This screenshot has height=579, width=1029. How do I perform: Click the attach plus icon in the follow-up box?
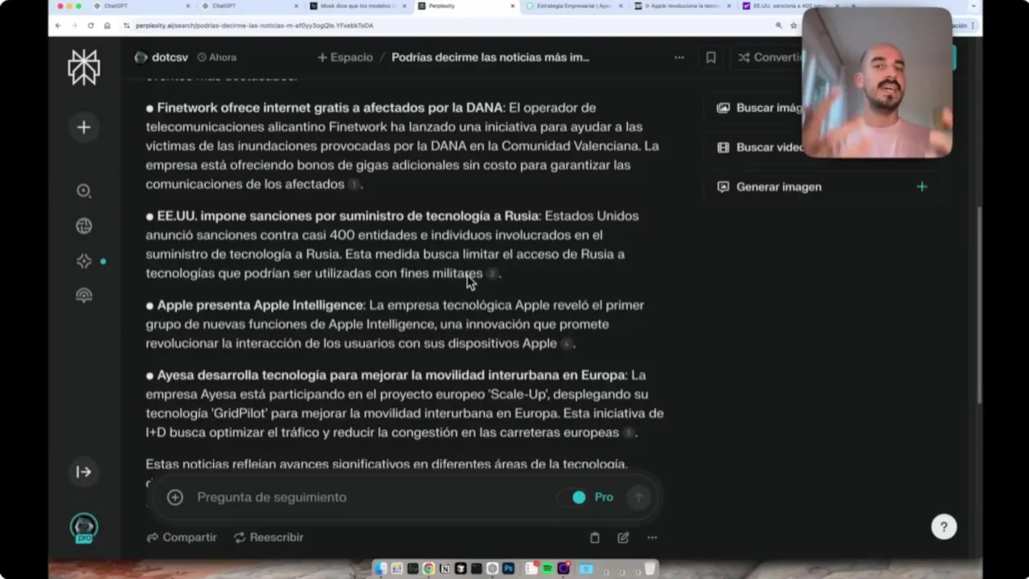(x=174, y=497)
